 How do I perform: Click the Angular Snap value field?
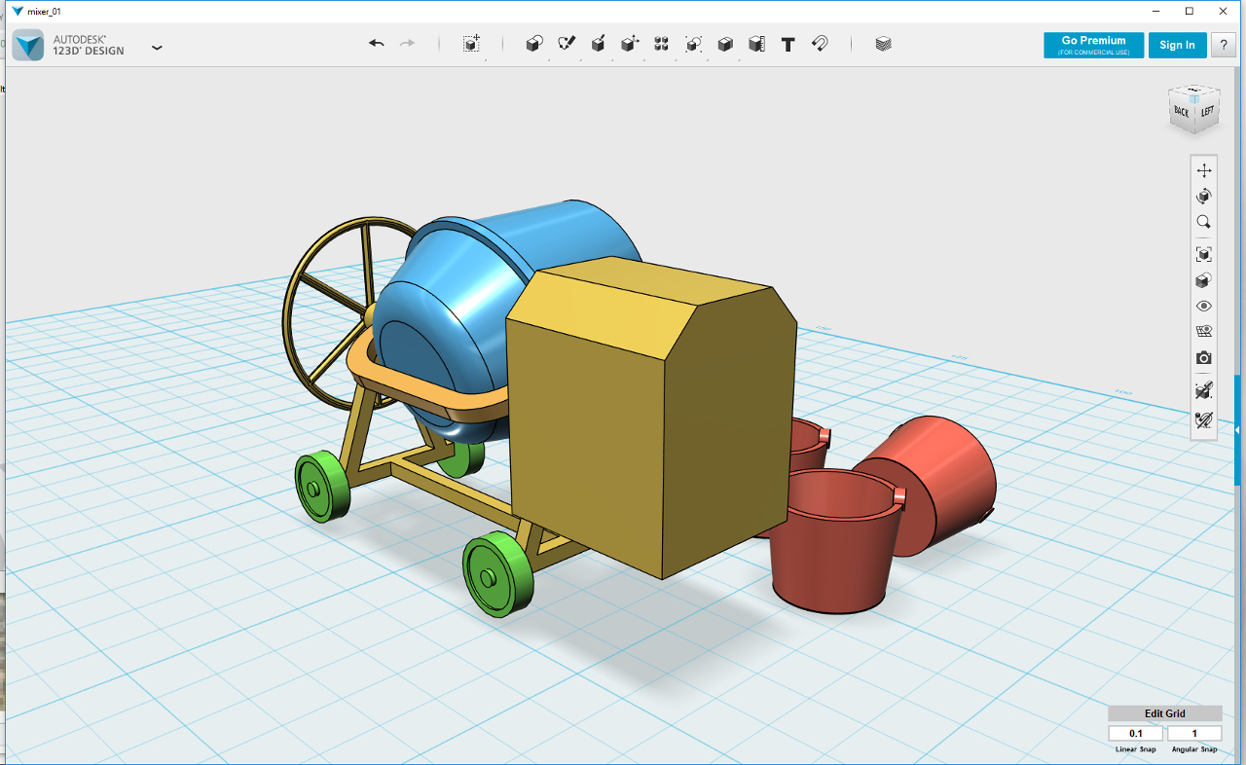[x=1194, y=734]
